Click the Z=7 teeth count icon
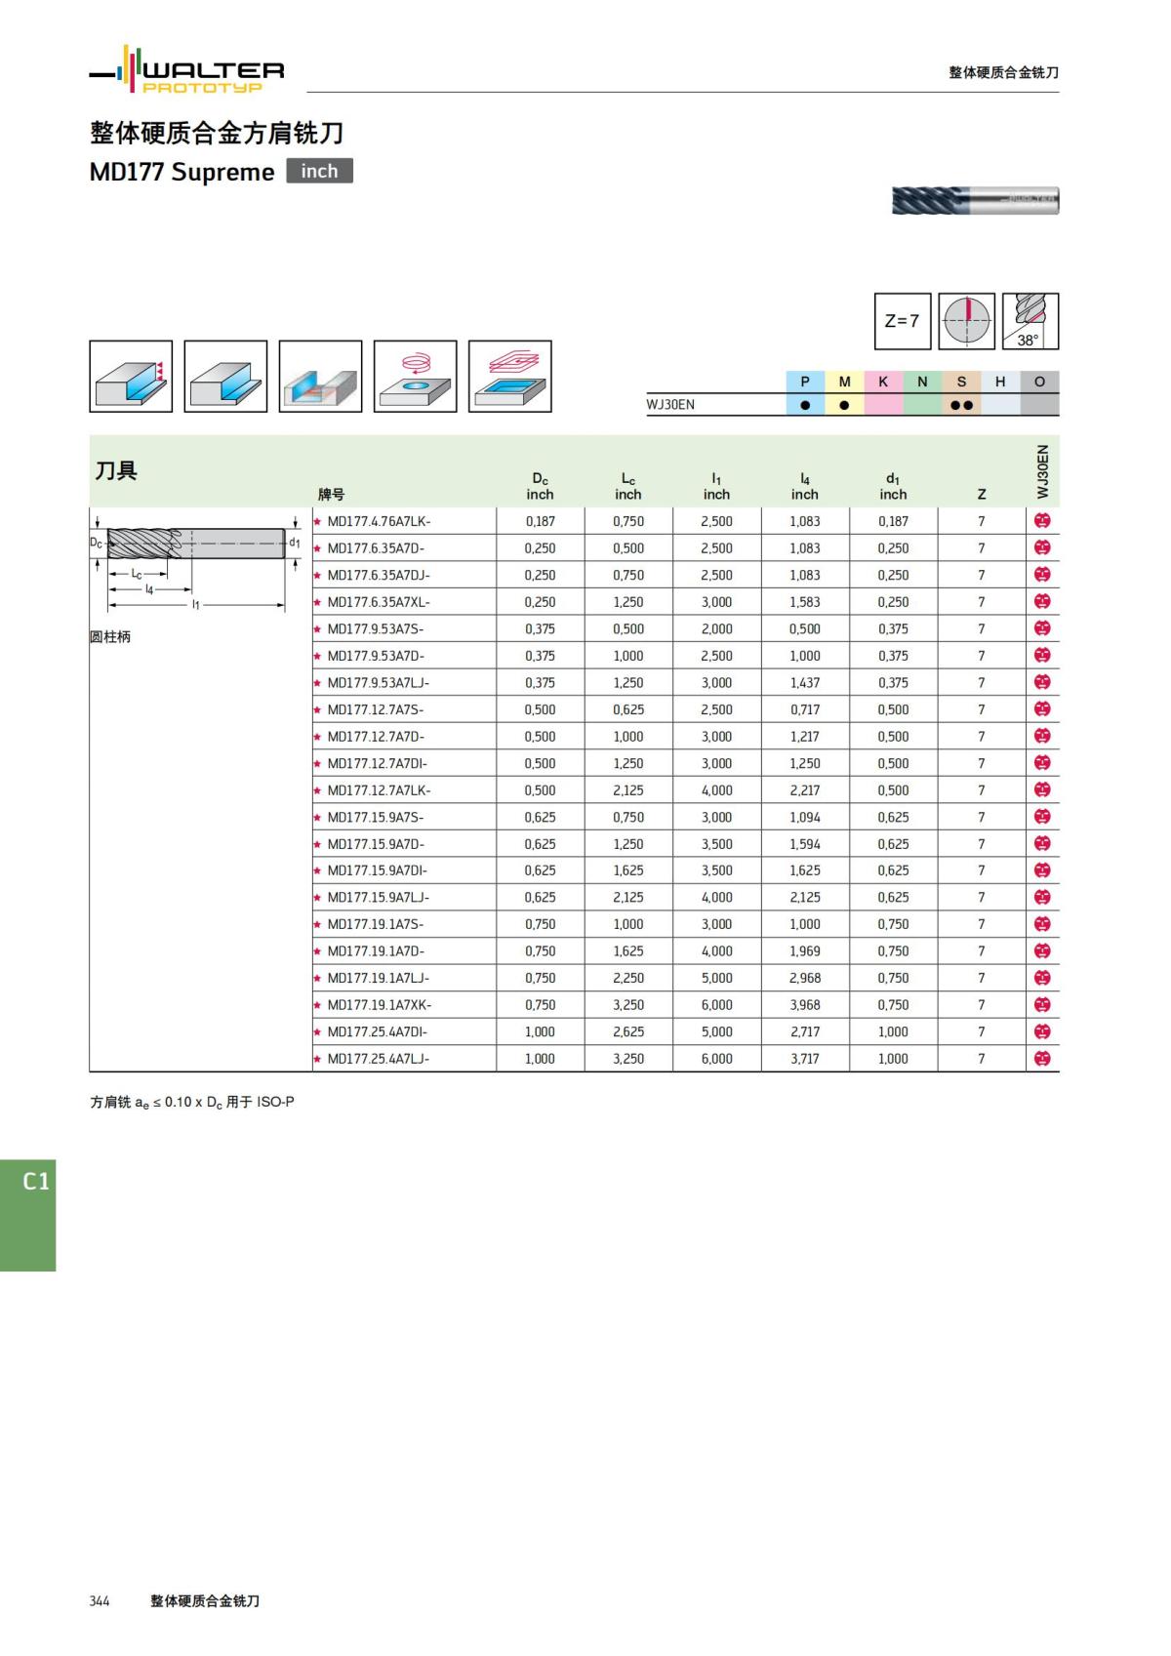Viewport: 1171px width, 1656px height. click(903, 321)
